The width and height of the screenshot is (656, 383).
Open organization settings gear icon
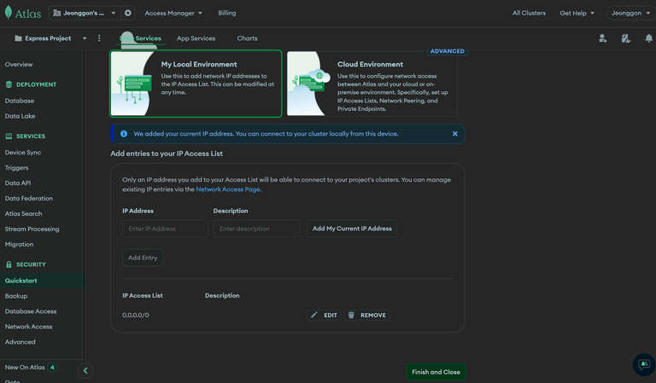(x=127, y=13)
